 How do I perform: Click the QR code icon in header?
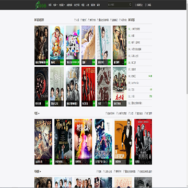click(146, 5)
